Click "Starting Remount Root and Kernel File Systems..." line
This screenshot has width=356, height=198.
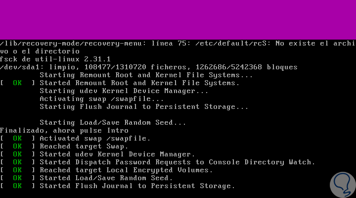pos(139,75)
